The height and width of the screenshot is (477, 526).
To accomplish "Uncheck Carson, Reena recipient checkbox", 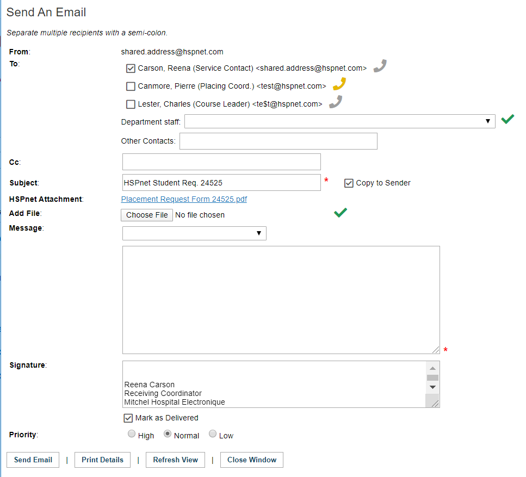I will coord(131,69).
